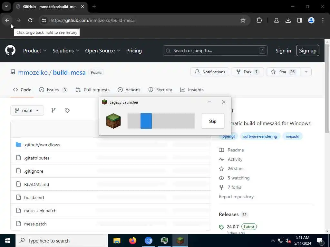Click the Legacy Launcher progress bar
Screen dimensions: 330x247
pos(161,121)
